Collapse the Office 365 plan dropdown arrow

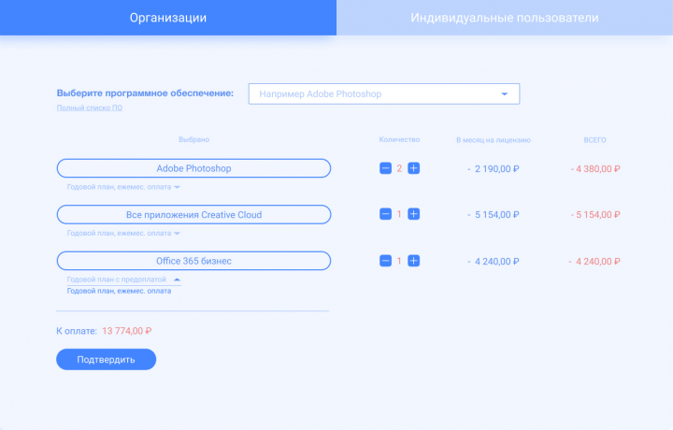tap(177, 279)
